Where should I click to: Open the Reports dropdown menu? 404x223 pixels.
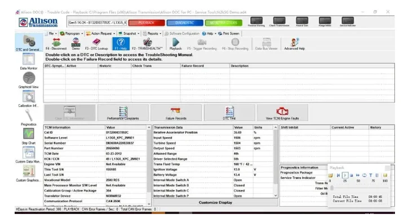152,33
